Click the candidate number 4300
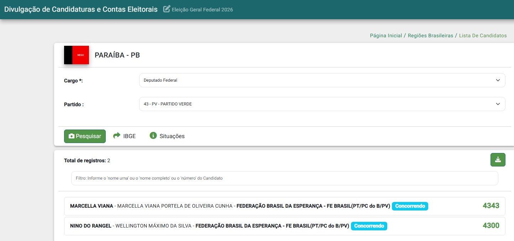Image resolution: width=514 pixels, height=241 pixels. pyautogui.click(x=491, y=225)
